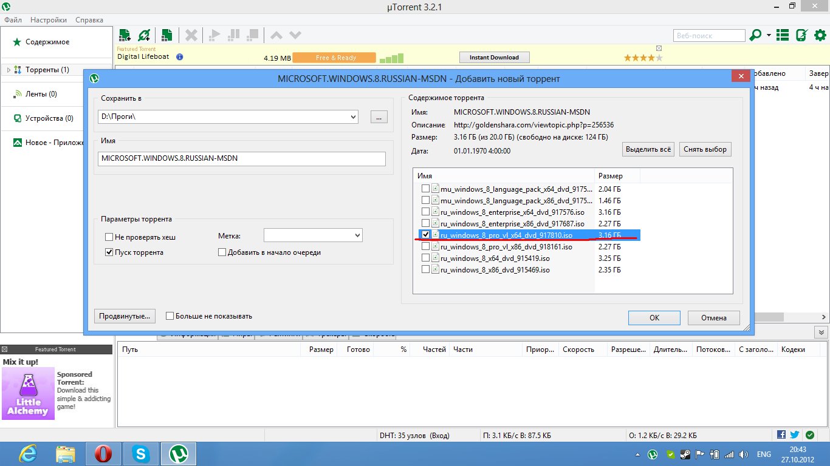Toggle the 'Не проверять хеш' checkbox
The width and height of the screenshot is (830, 466).
[109, 237]
